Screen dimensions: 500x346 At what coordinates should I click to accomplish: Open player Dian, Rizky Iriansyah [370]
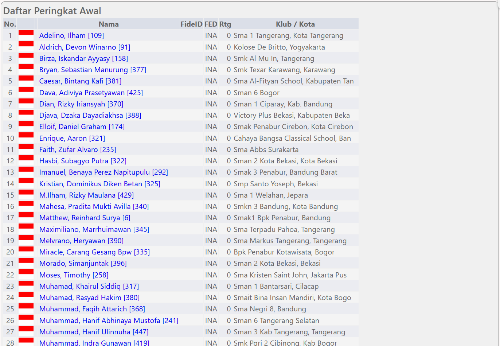click(x=81, y=104)
